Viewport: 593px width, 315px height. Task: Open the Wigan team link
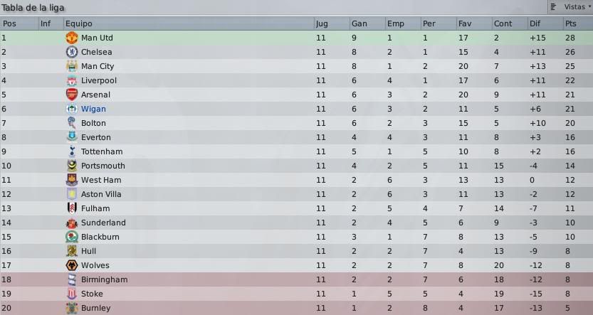pyautogui.click(x=93, y=109)
